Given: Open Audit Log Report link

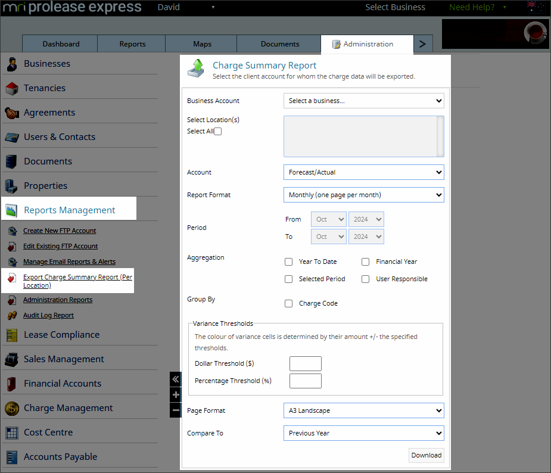Looking at the screenshot, I should click(48, 316).
